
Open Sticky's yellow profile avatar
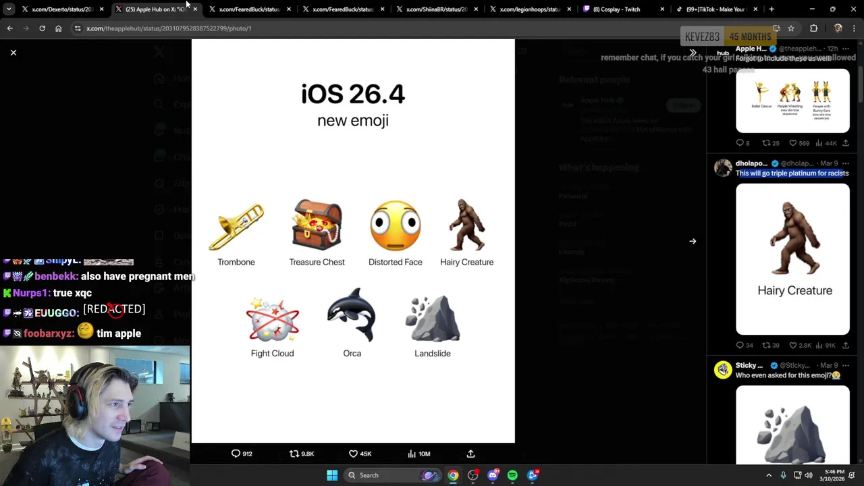[723, 370]
